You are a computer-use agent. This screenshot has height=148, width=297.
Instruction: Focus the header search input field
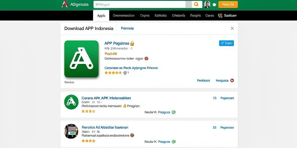tap(140, 4)
